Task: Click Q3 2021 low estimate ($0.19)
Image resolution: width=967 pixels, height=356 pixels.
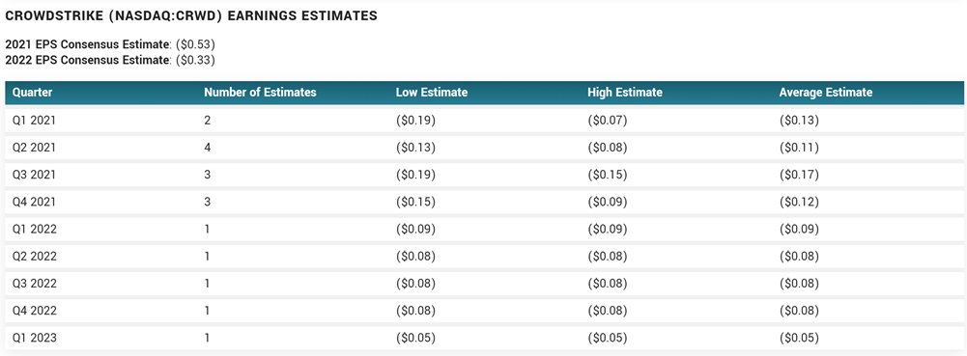Action: [x=415, y=175]
